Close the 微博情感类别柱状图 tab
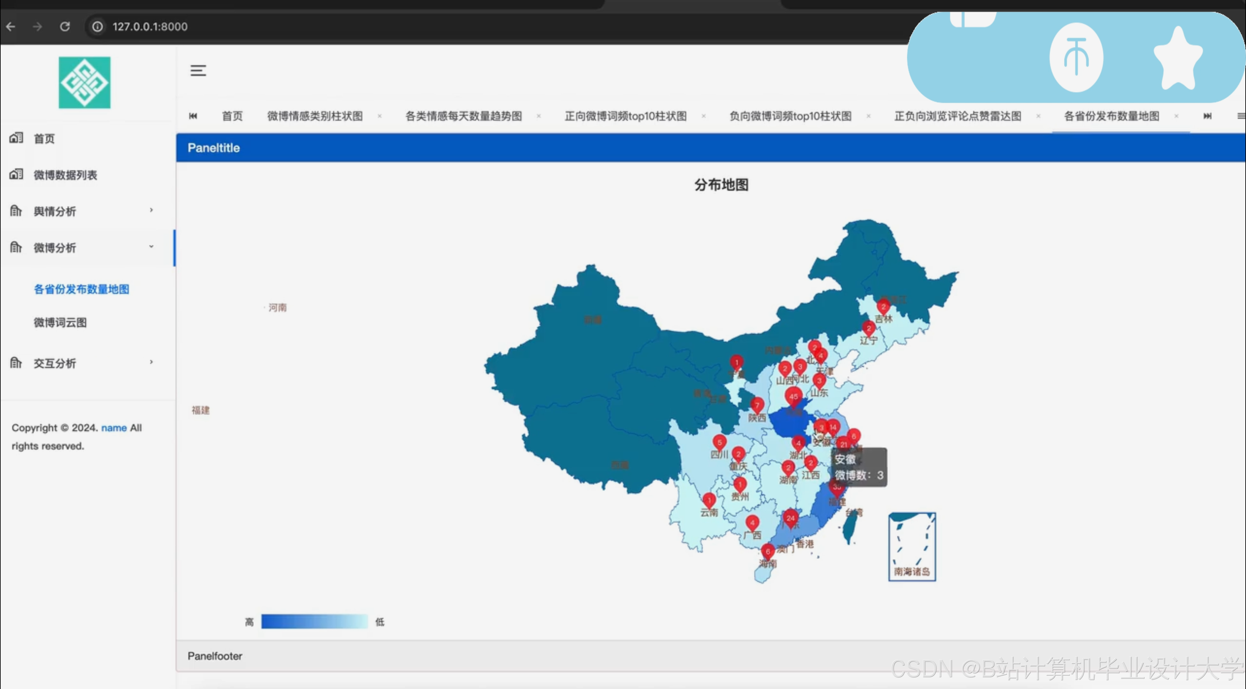 [x=380, y=116]
